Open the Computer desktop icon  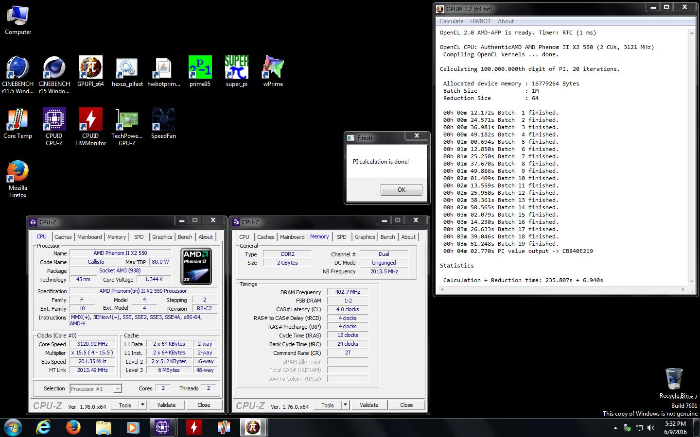(x=18, y=20)
